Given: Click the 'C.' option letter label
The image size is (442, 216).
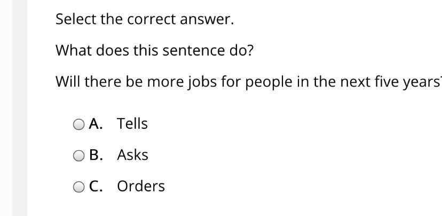Looking at the screenshot, I should tap(96, 187).
